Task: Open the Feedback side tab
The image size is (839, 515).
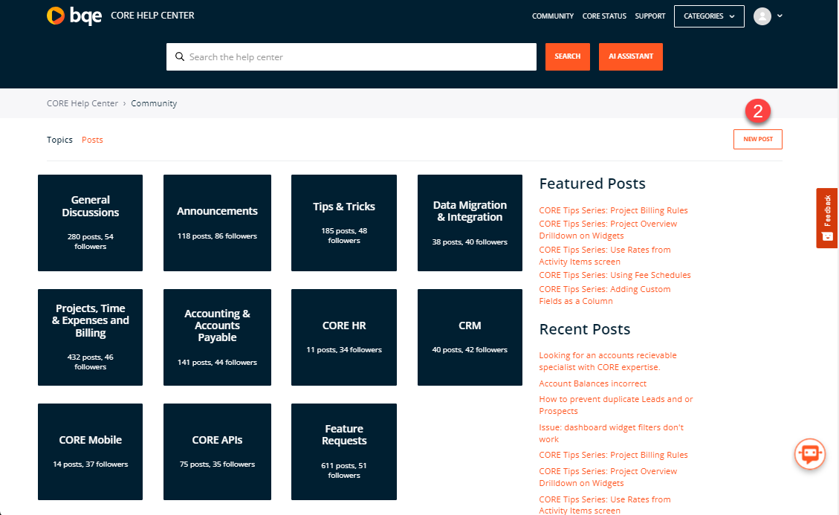Action: click(826, 218)
